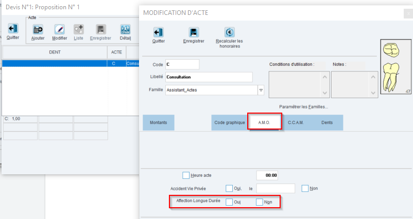
Task: Toggle the Heure acte checkbox
Action: pos(186,175)
